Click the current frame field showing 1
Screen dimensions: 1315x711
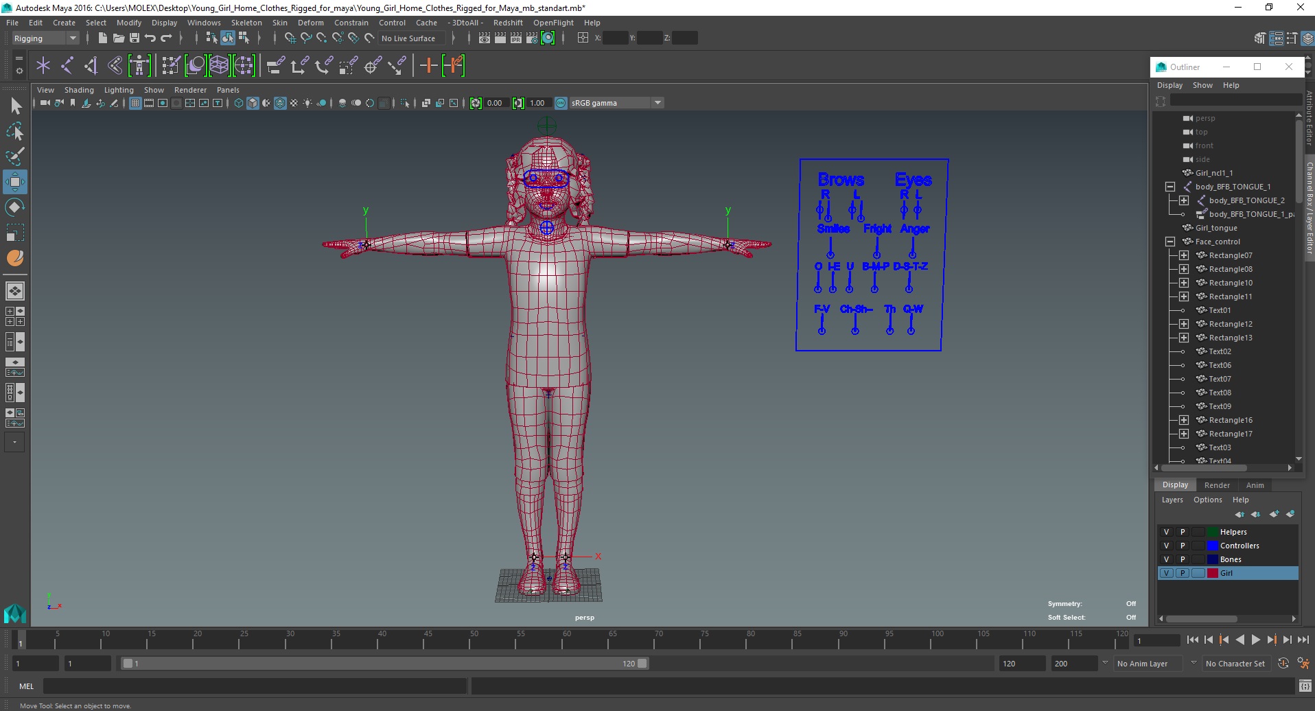tap(1157, 641)
